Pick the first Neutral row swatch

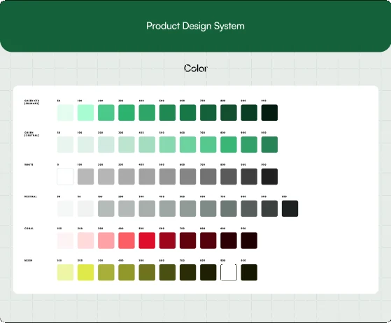tap(65, 208)
